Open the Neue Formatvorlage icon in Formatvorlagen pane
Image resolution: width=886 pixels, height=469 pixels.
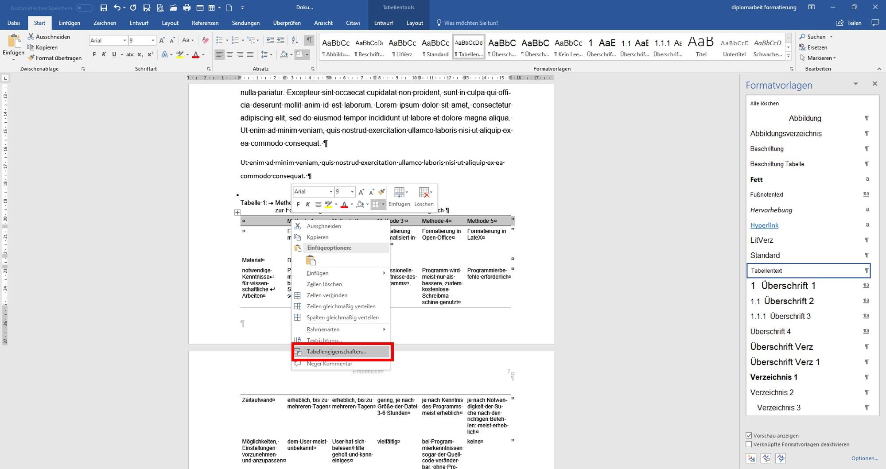coord(750,458)
